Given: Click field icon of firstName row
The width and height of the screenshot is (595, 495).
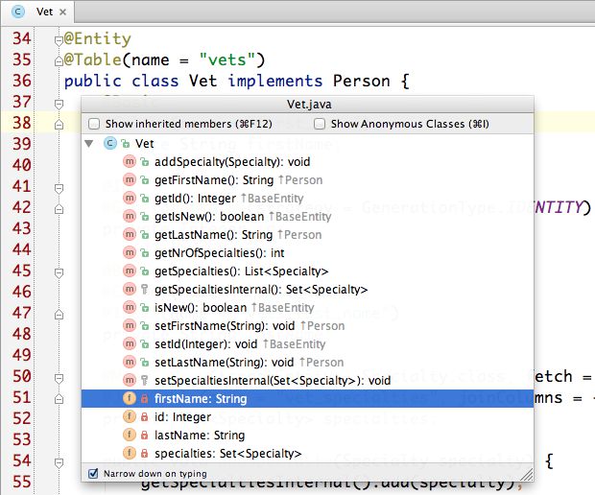Looking at the screenshot, I should tap(130, 398).
